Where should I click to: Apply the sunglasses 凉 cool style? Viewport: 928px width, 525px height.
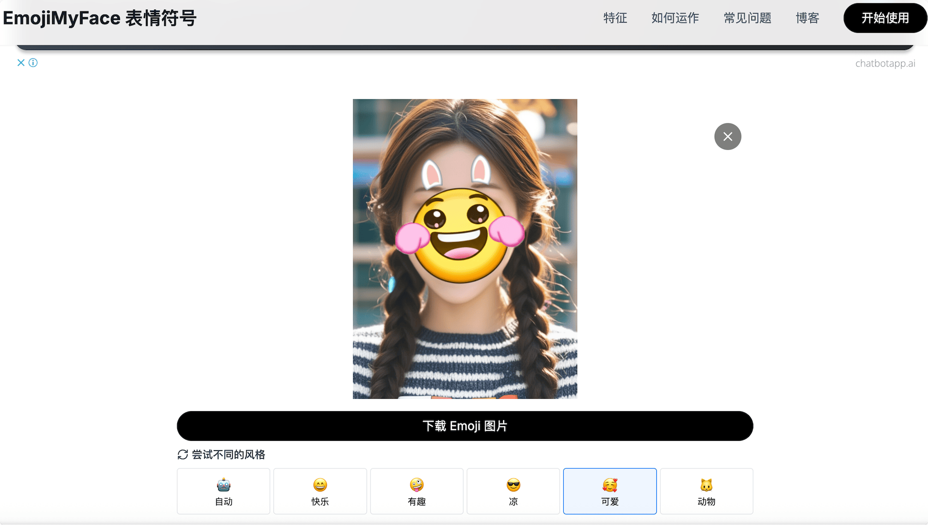pos(513,491)
